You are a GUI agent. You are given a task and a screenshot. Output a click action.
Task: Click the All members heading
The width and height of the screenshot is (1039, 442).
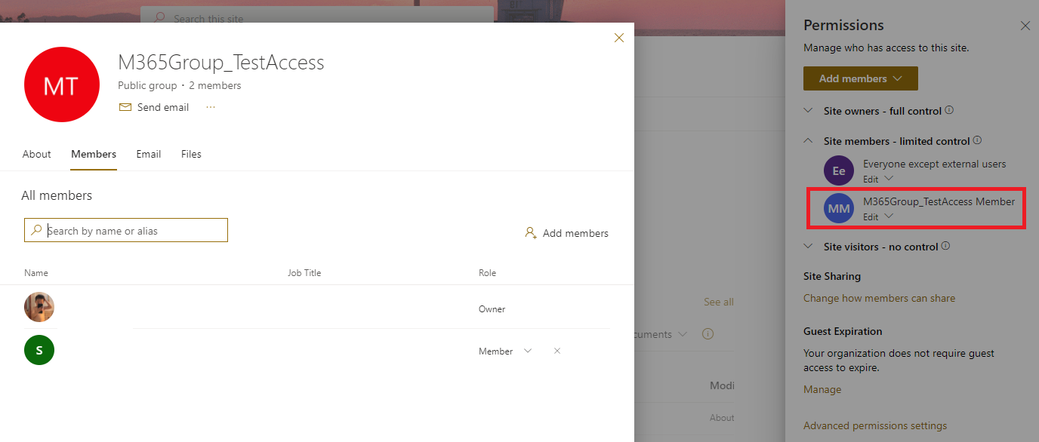point(57,195)
